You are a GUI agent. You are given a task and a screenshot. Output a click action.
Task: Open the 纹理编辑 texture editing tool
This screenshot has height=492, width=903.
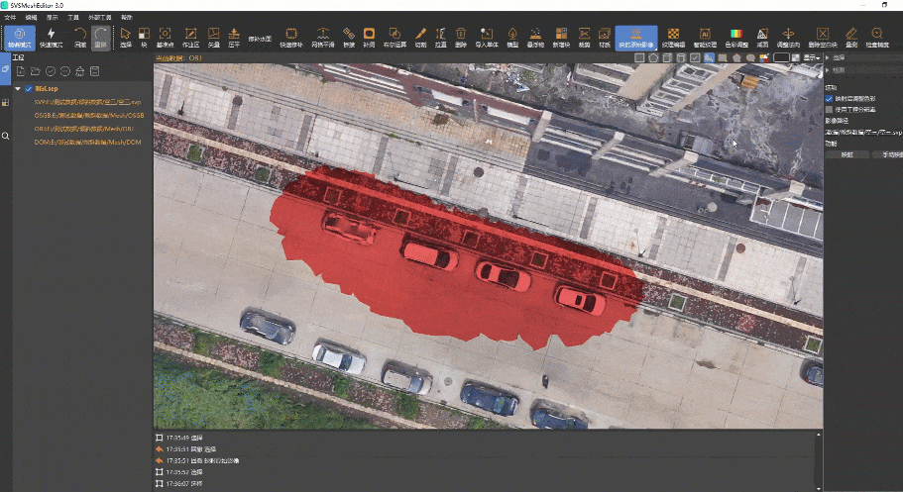pos(673,37)
